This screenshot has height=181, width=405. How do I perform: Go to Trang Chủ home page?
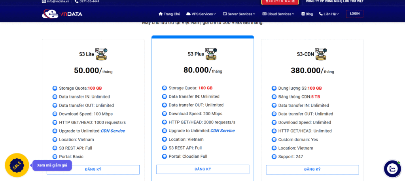tap(169, 14)
